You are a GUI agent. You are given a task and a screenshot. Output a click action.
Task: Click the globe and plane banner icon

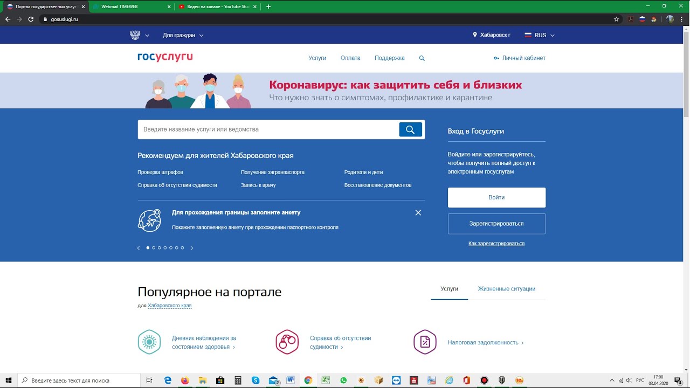pyautogui.click(x=149, y=220)
